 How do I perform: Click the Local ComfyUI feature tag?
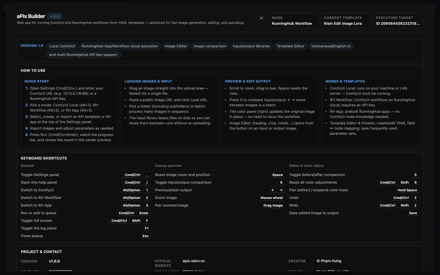point(62,46)
